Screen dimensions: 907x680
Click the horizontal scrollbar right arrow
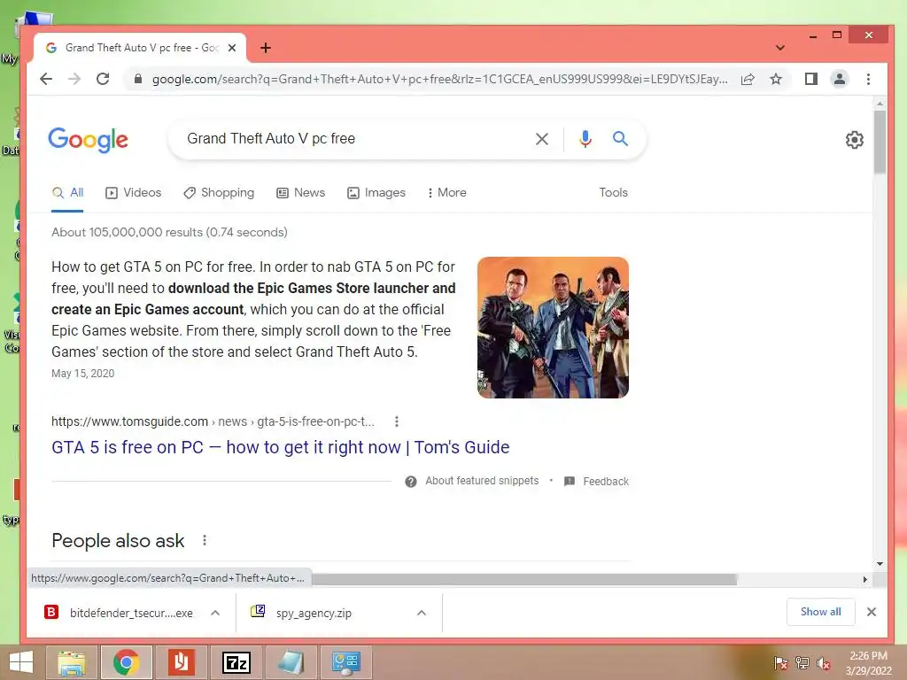tap(864, 579)
